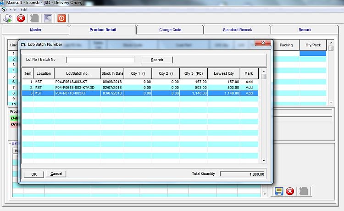The width and height of the screenshot is (344, 211).
Task: Close the Lot/Batch Number dialog
Action: tap(261, 44)
